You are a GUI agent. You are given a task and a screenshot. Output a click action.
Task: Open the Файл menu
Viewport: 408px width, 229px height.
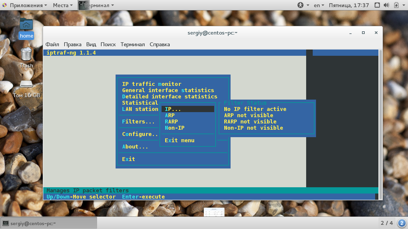[52, 44]
